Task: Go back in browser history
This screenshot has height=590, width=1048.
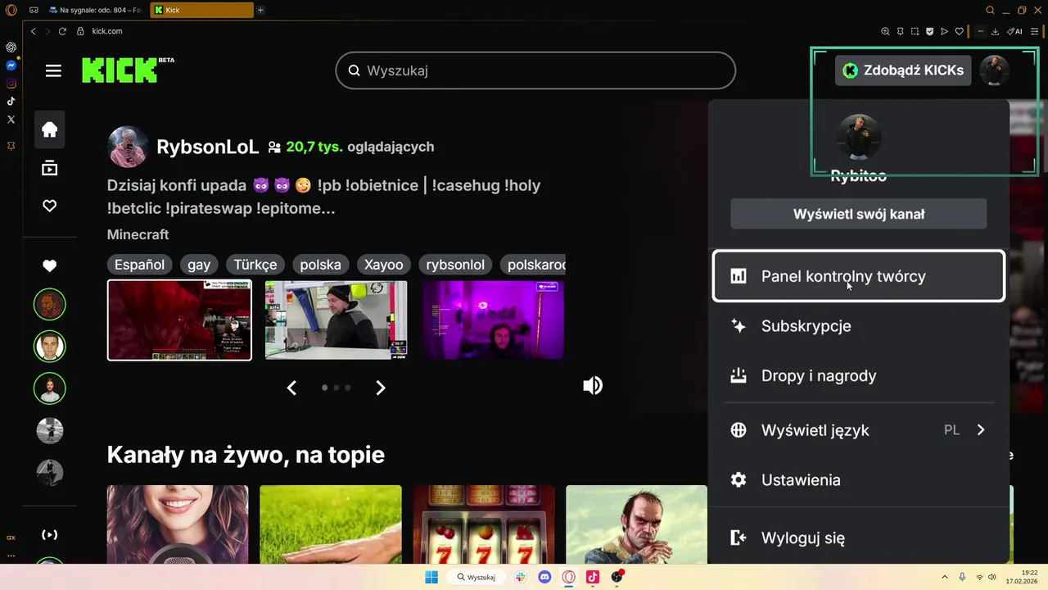Action: pyautogui.click(x=34, y=31)
